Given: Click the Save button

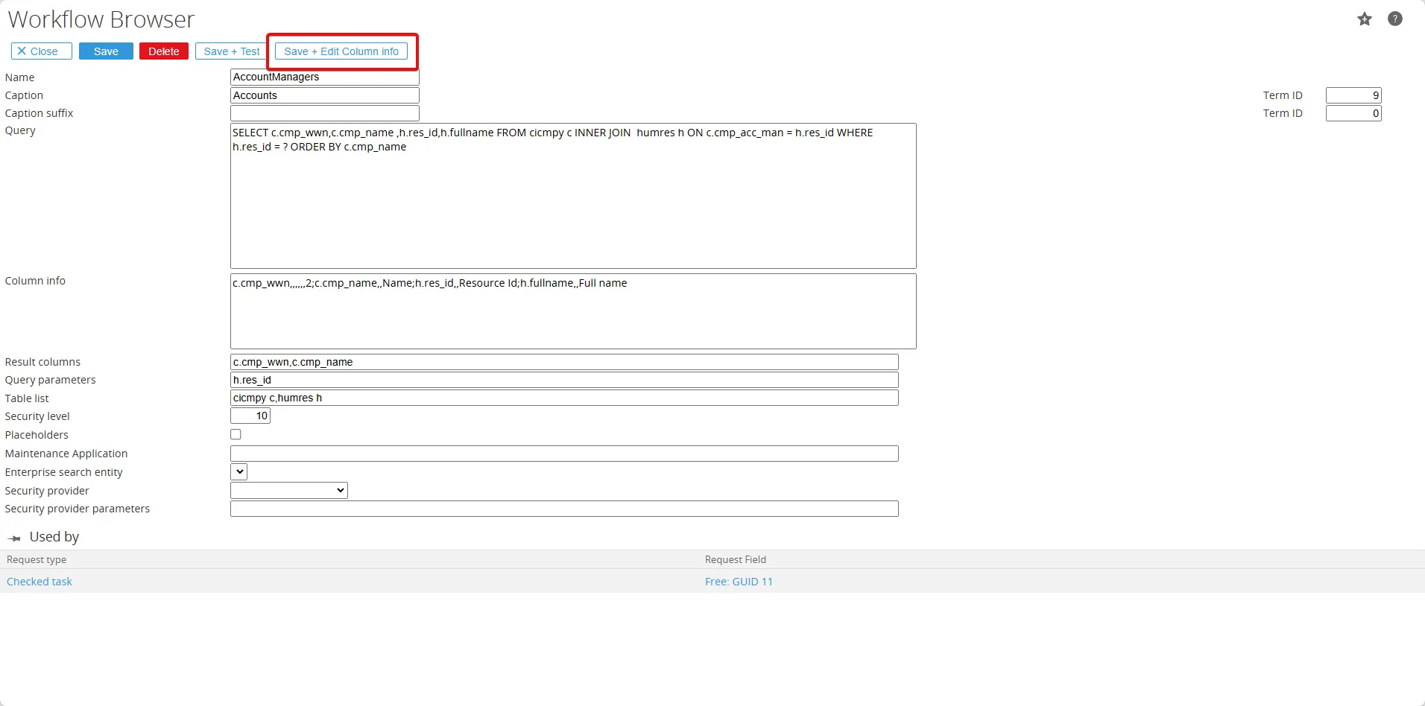Looking at the screenshot, I should point(106,51).
